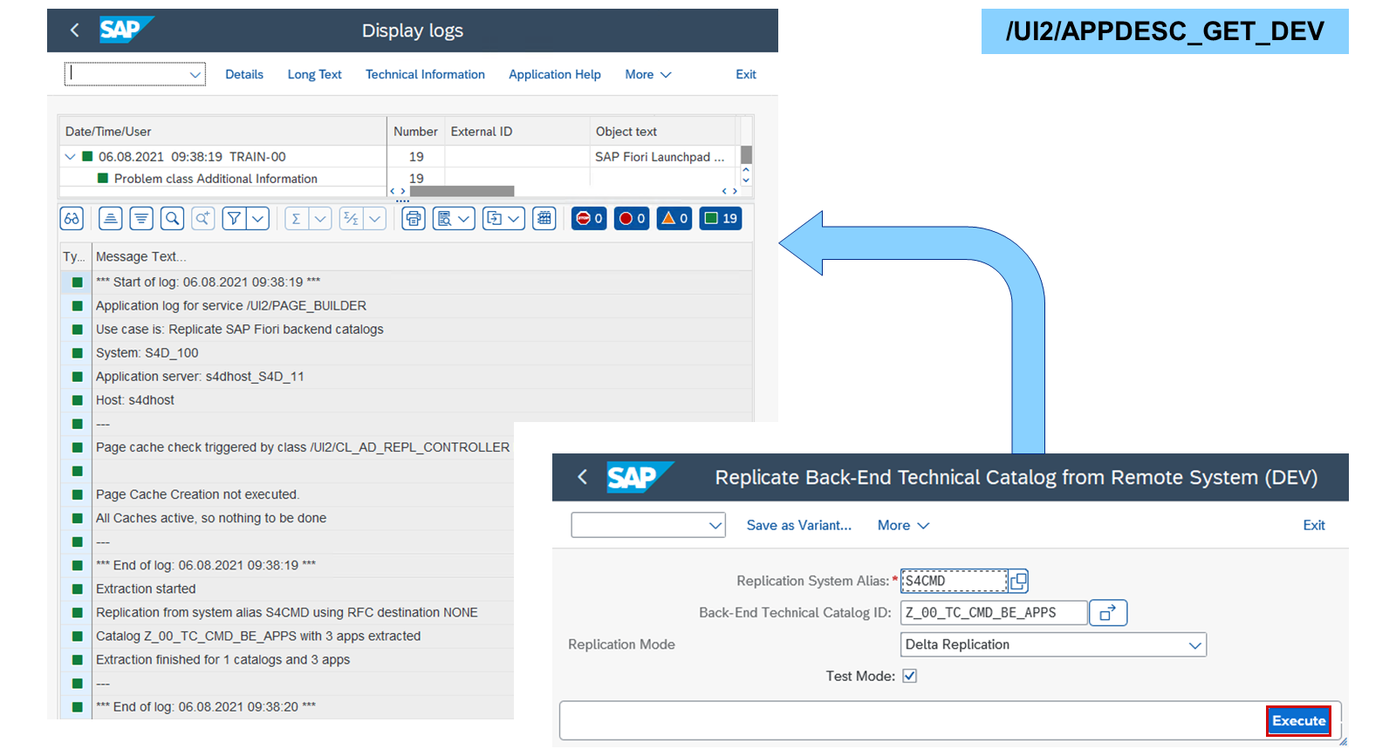Filter by error messages red circle button
Image resolution: width=1396 pixels, height=756 pixels.
tap(632, 218)
